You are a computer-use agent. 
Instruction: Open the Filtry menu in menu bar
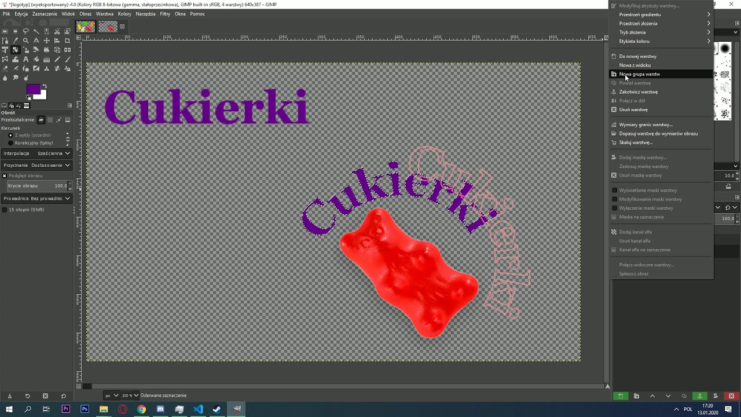coord(165,14)
